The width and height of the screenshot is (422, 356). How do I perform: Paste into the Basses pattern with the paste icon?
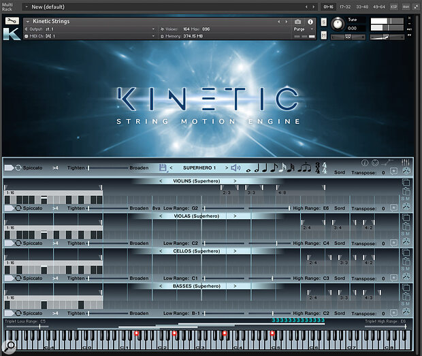[406, 296]
